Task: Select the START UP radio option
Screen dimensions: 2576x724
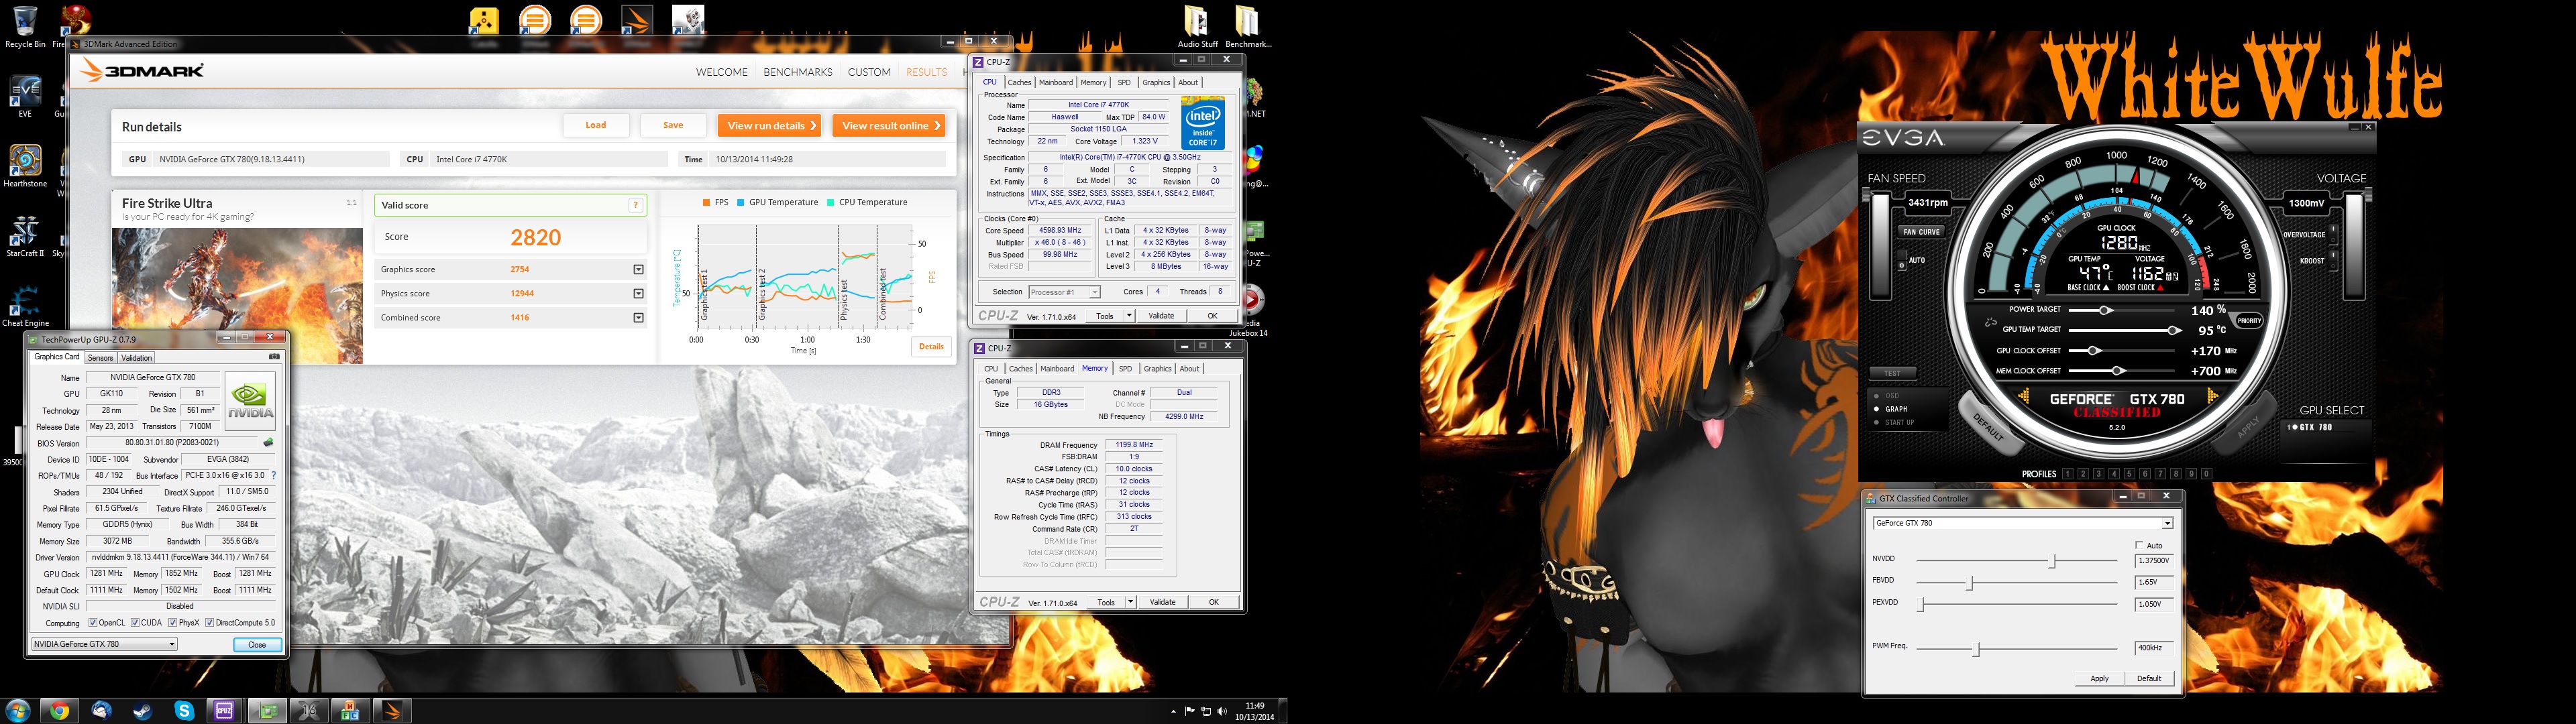Action: 1876,423
